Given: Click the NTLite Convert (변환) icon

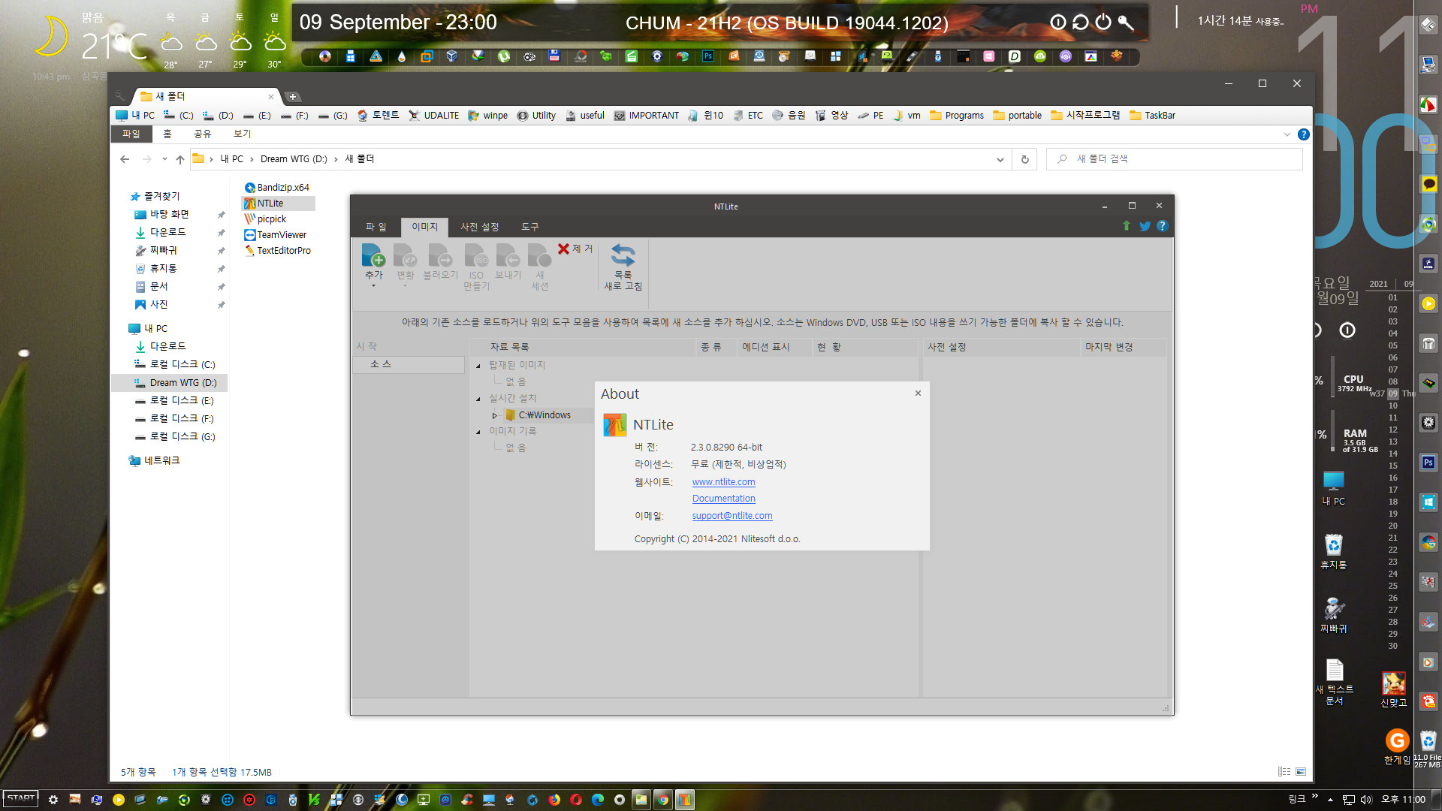Looking at the screenshot, I should [x=405, y=255].
